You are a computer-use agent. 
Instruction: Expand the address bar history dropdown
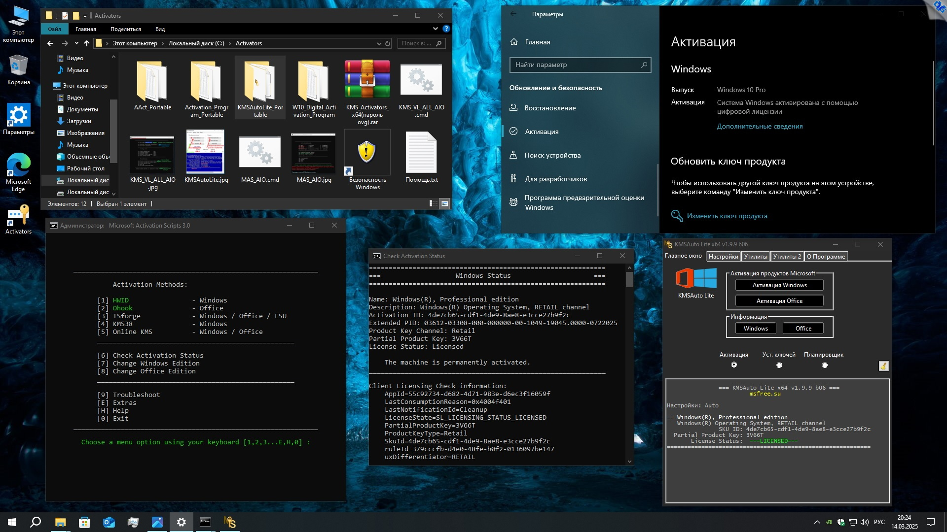379,43
